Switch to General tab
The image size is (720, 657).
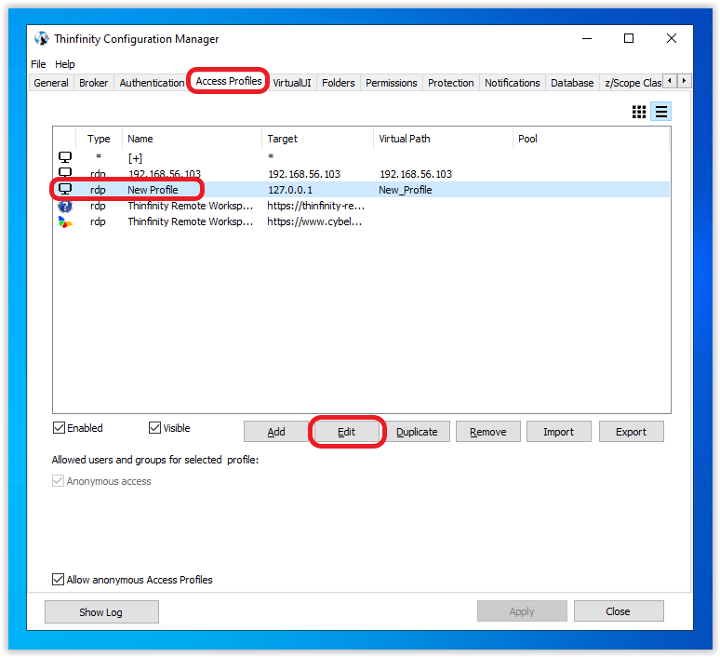[51, 83]
